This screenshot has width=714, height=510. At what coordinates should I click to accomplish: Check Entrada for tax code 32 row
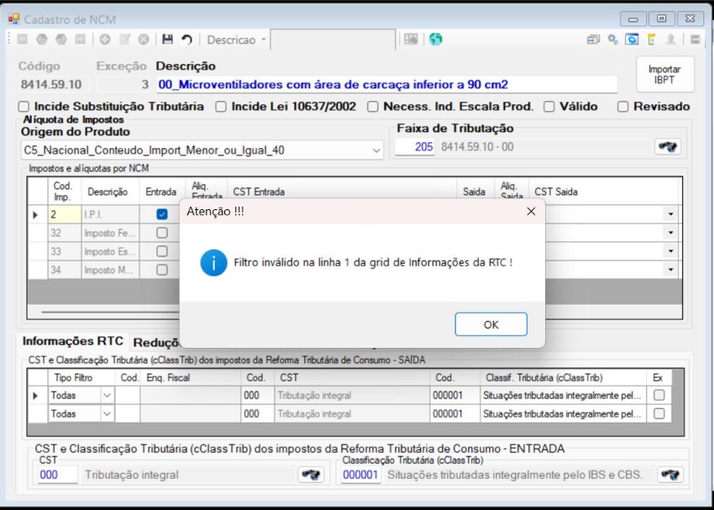(161, 233)
